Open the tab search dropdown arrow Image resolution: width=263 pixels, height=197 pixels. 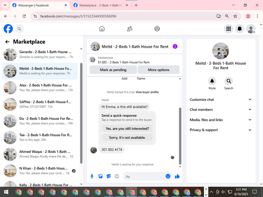click(x=5, y=5)
